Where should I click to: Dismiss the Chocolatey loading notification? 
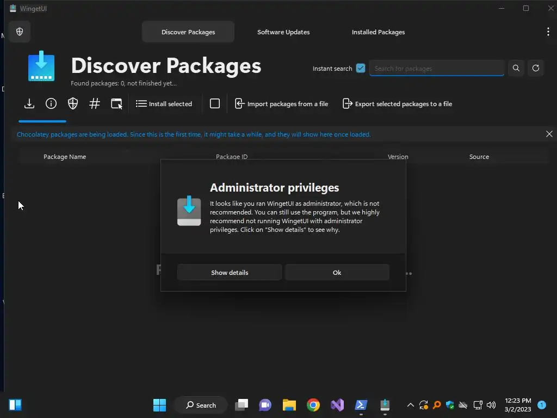click(x=549, y=134)
